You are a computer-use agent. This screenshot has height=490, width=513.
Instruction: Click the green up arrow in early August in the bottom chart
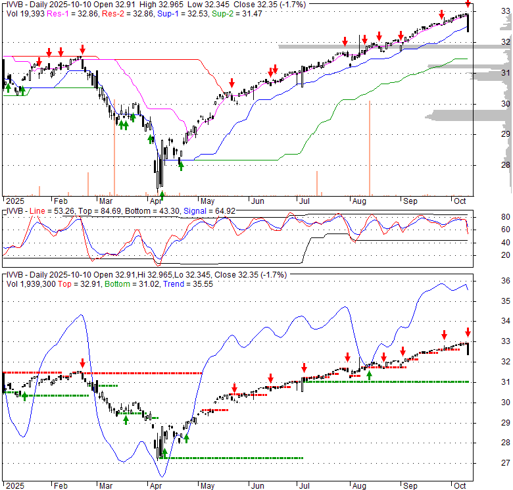[369, 375]
